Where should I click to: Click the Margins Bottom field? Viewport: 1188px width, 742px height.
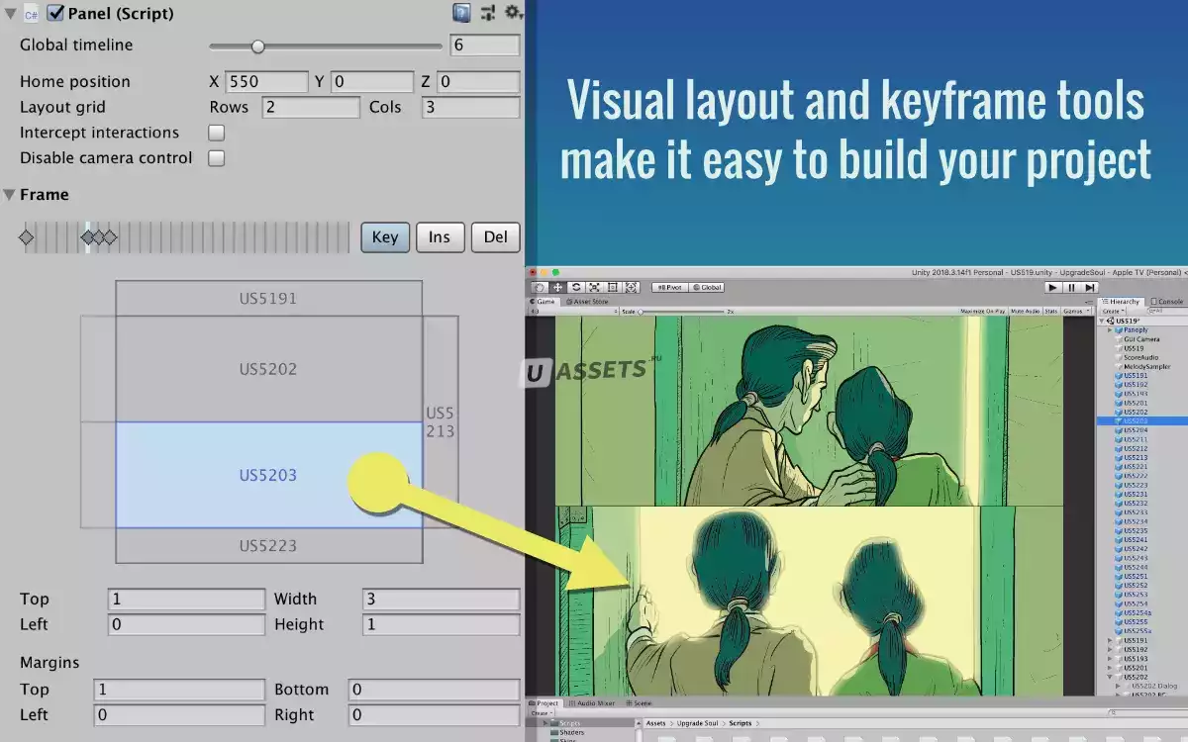pos(434,690)
